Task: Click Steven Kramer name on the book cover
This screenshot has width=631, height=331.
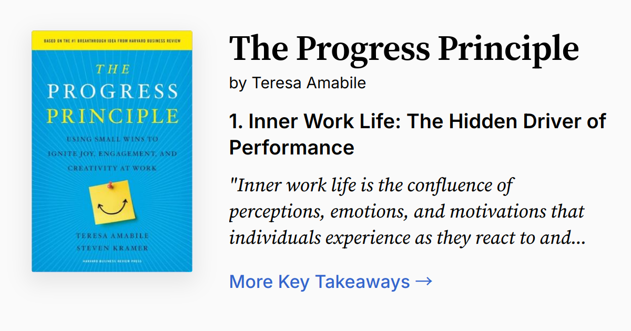Action: click(112, 247)
